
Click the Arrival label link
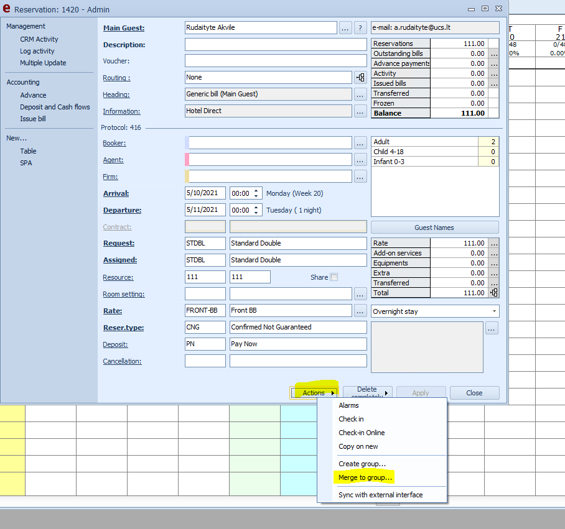[116, 193]
